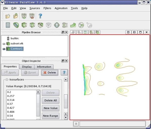Click the properties panel vertical scrollbar handle
The image size is (151, 129).
pos(66,101)
